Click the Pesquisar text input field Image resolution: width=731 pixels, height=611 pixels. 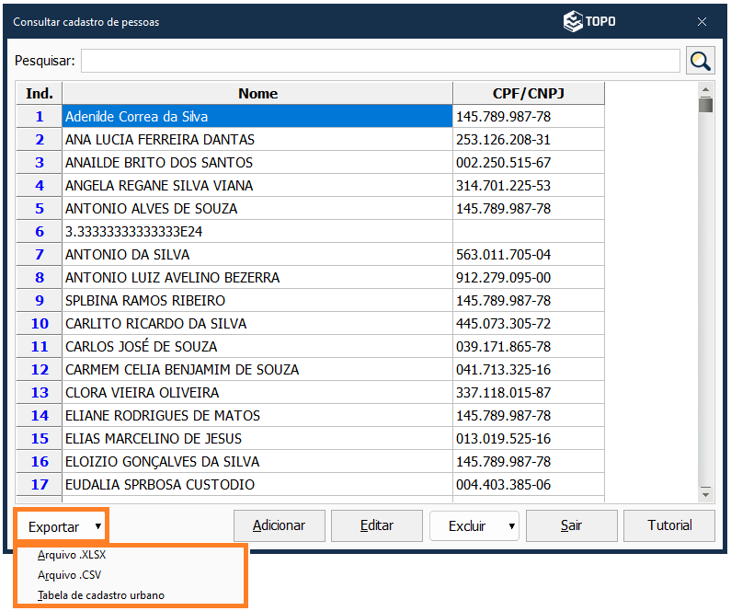coord(381,61)
